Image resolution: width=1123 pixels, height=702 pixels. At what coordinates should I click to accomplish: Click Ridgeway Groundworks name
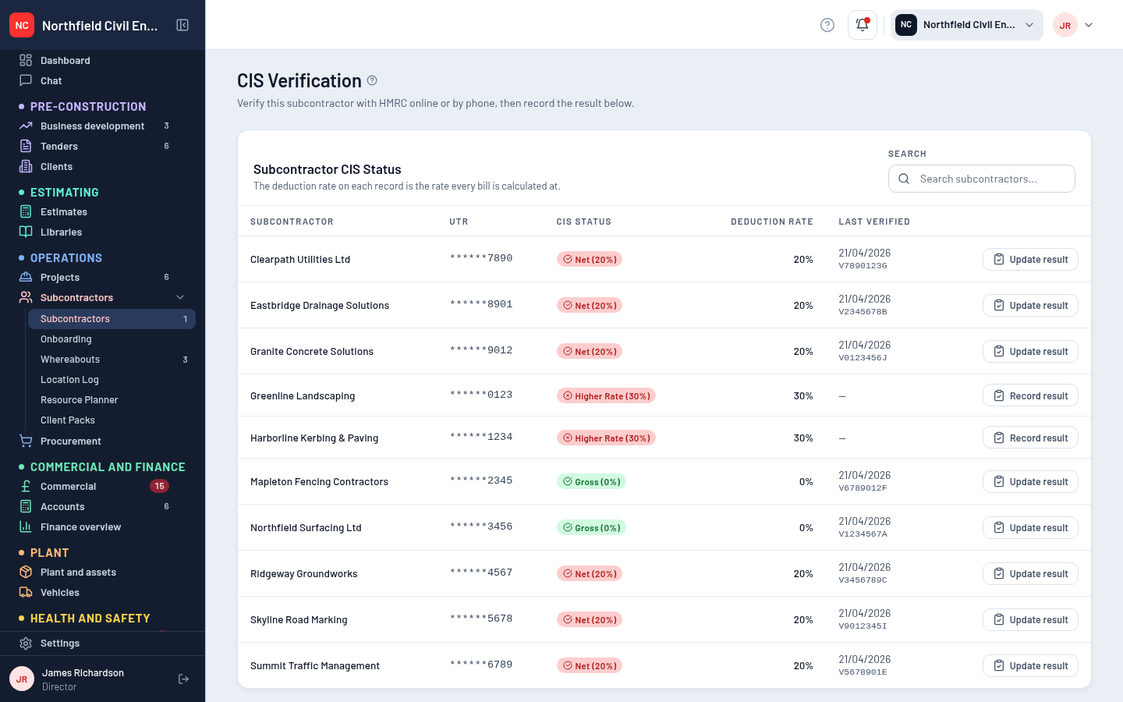(304, 574)
